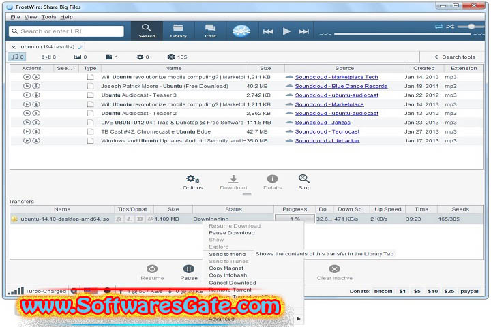Expand the Search tools panel

(455, 57)
